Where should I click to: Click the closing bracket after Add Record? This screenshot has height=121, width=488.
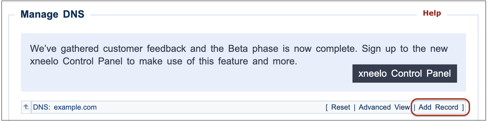(x=463, y=107)
